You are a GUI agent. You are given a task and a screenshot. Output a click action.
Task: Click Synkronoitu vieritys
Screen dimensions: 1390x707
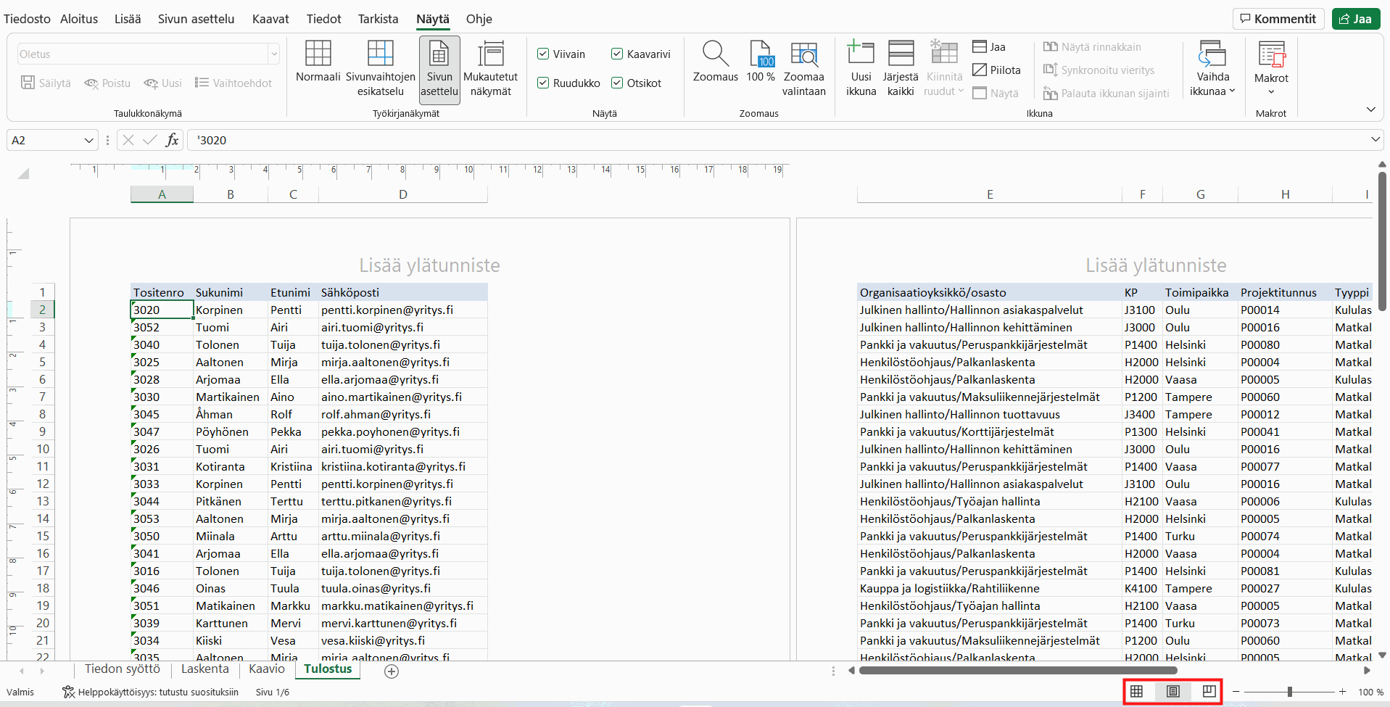point(1099,70)
